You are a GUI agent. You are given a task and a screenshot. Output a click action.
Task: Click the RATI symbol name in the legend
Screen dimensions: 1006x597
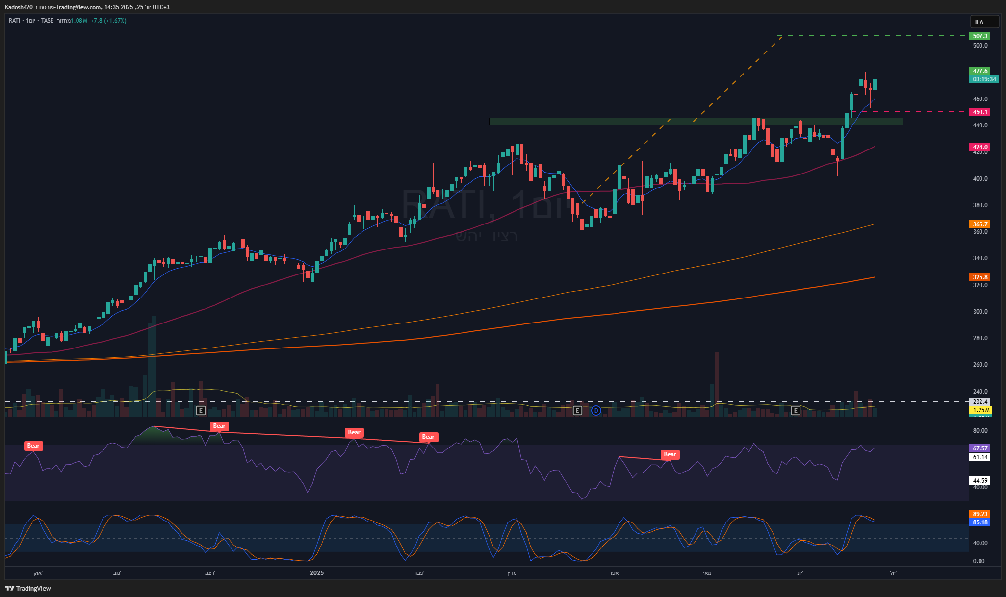[x=14, y=21]
